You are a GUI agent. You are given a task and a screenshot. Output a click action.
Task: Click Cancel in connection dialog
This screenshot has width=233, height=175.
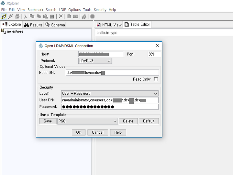point(98,132)
